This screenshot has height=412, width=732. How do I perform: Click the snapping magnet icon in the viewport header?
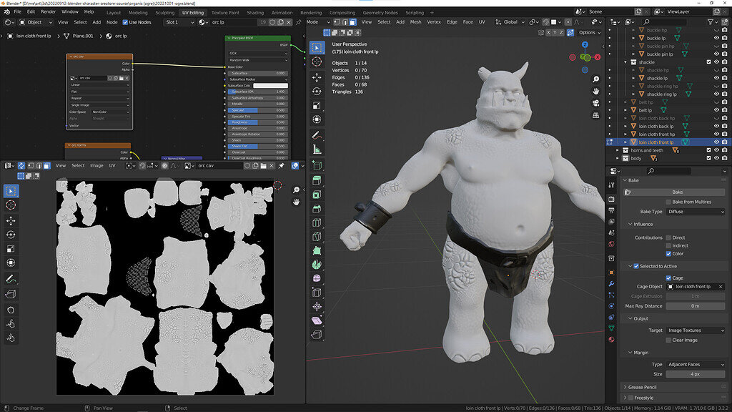[x=545, y=22]
